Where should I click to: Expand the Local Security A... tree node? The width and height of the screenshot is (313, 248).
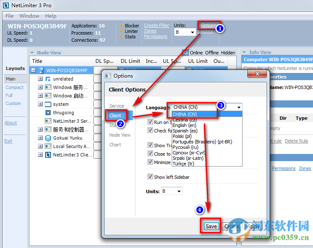(x=40, y=146)
